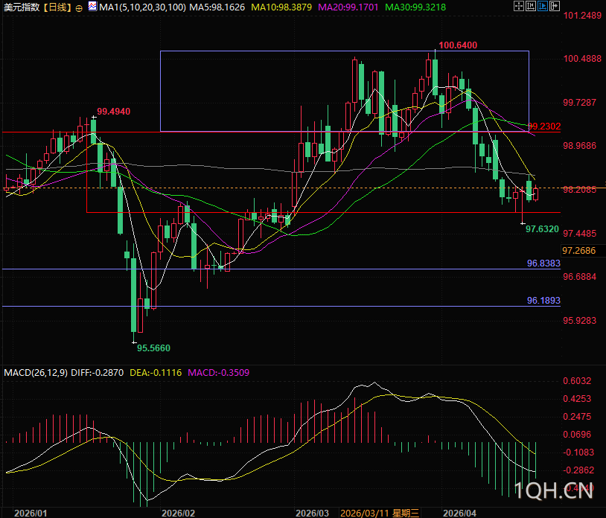Image resolution: width=606 pixels, height=518 pixels.
Task: Click the scroll-to-start axis icon
Action: pos(531,6)
